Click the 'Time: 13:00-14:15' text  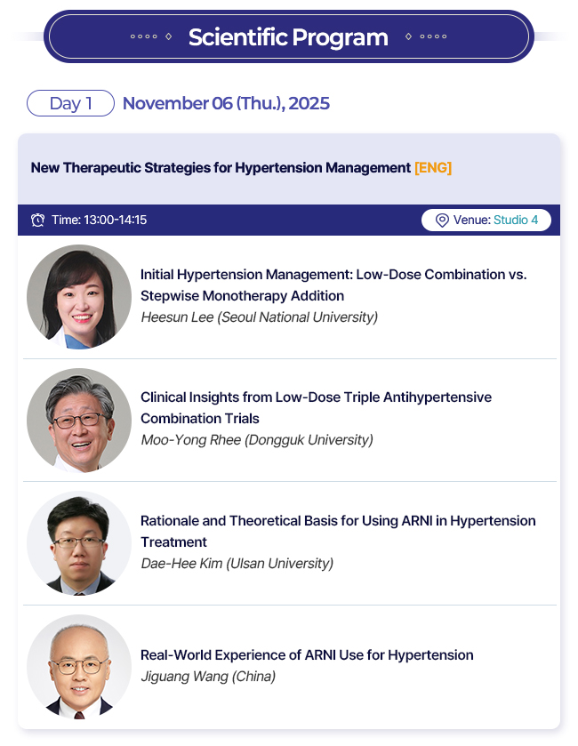99,220
